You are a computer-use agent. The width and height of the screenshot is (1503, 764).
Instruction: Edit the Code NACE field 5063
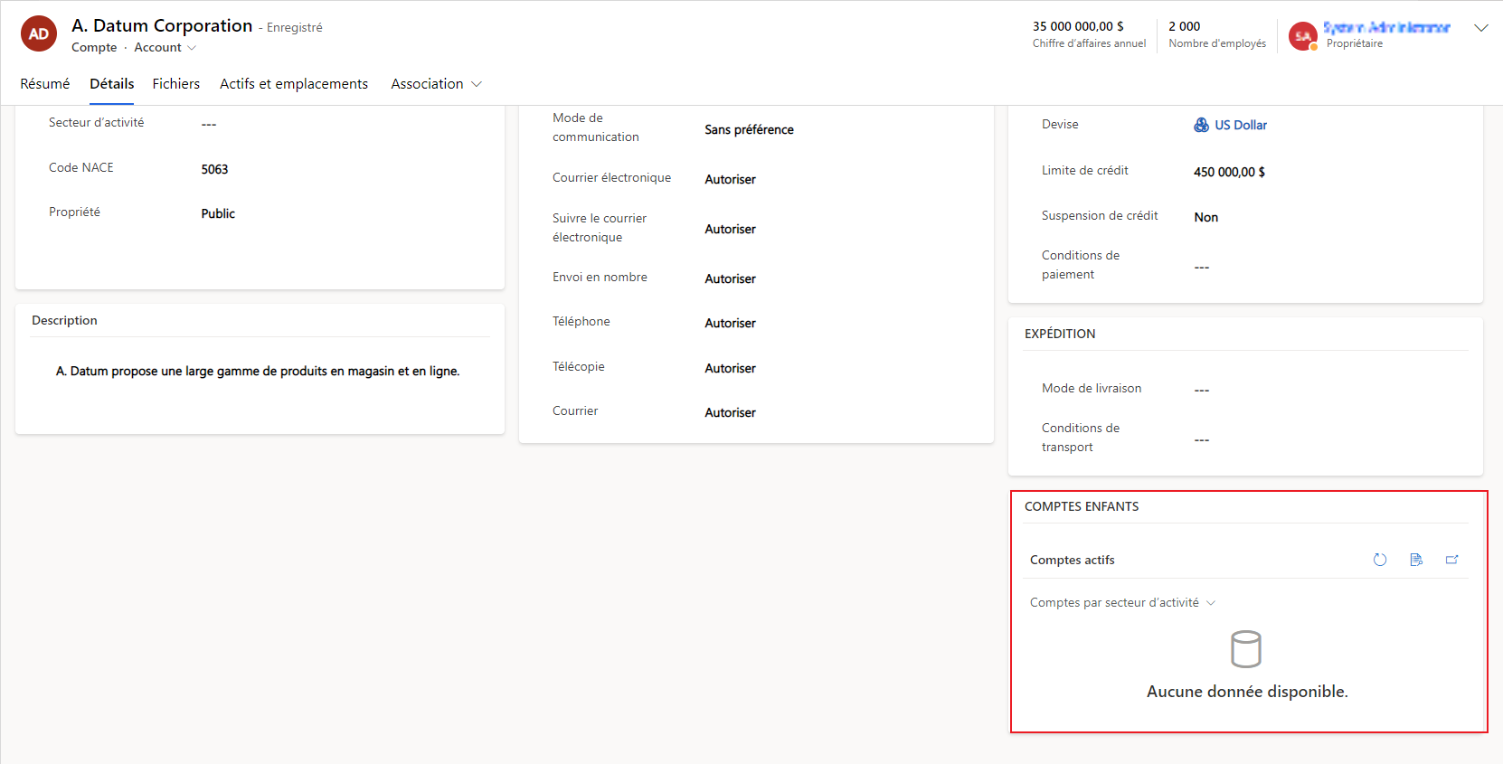tap(214, 169)
